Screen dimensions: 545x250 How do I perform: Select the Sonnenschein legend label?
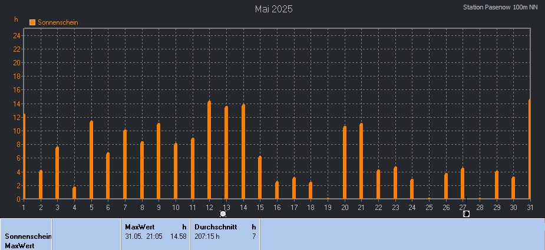pos(58,22)
